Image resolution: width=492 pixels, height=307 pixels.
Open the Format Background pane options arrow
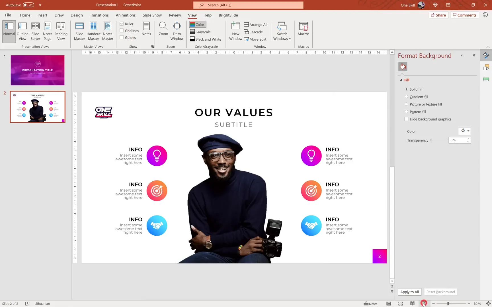462,55
